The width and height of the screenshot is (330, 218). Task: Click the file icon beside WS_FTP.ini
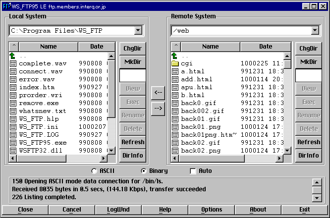[13, 127]
